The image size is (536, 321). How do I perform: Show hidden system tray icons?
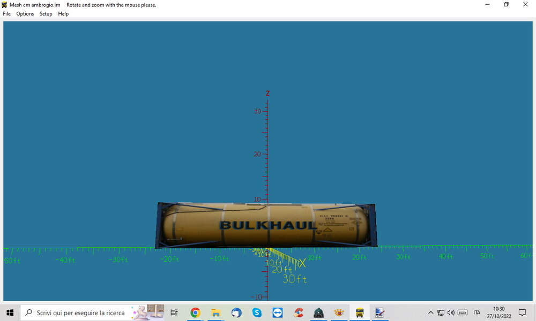pos(431,312)
